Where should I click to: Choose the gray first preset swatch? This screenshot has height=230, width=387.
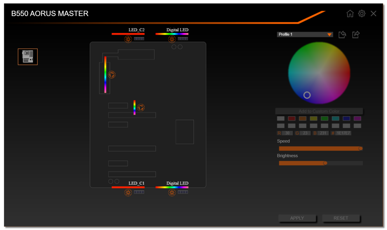click(x=281, y=118)
